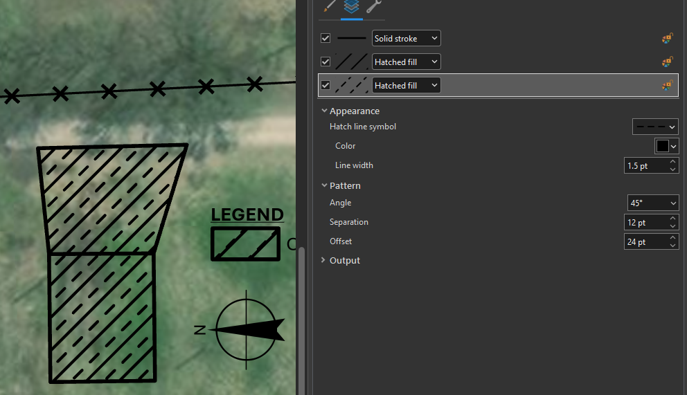This screenshot has width=687, height=395.
Task: Click the solid-line Hatched fill row lock icon
Action: [x=668, y=62]
